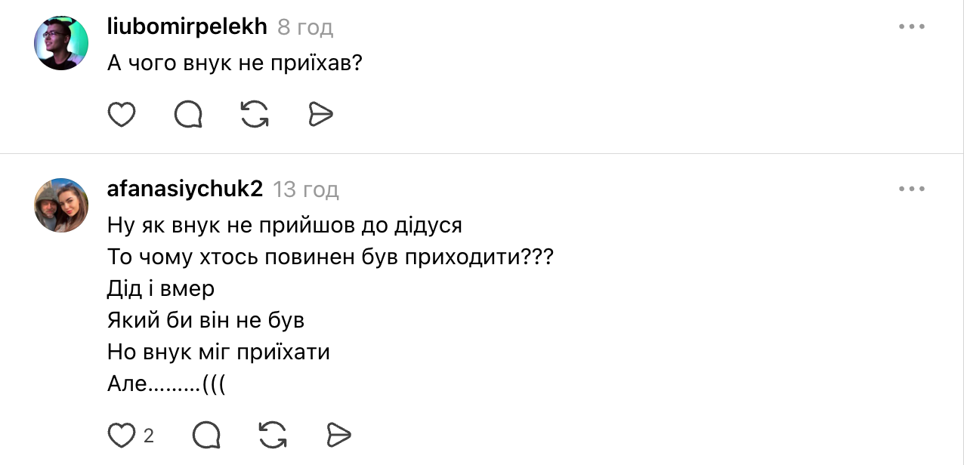This screenshot has height=465, width=964.
Task: Repost liubomirpelekh's comment
Action: pos(255,115)
